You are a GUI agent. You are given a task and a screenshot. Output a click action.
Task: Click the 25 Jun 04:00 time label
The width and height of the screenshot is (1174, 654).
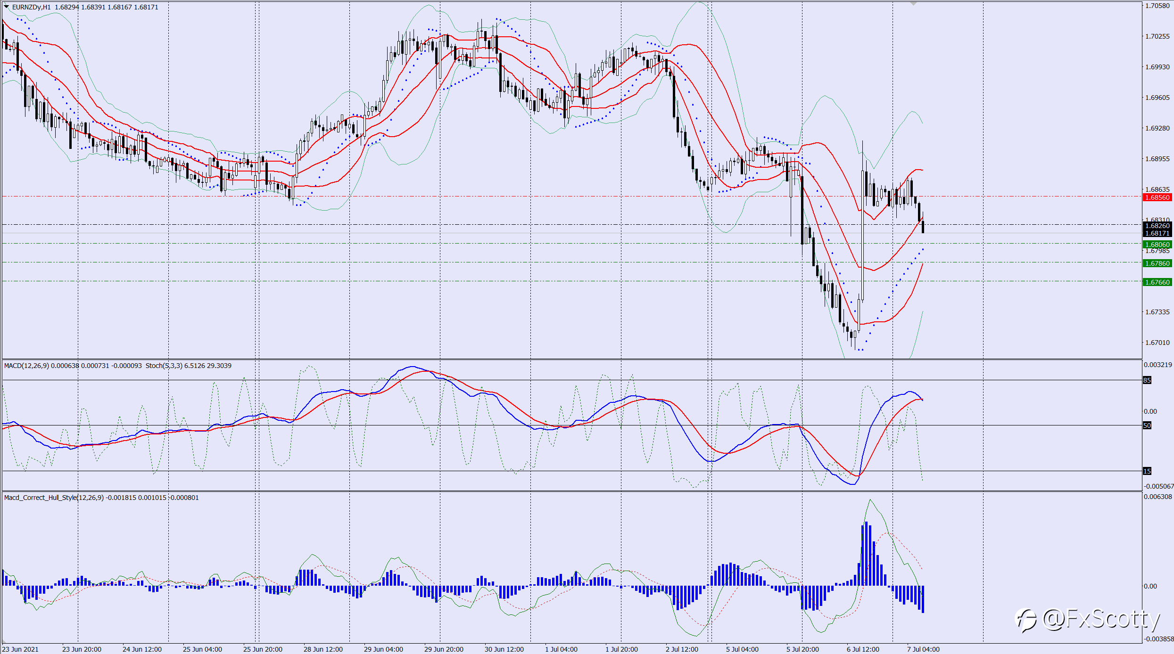[x=202, y=649]
